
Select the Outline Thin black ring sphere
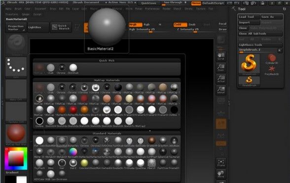point(39,121)
